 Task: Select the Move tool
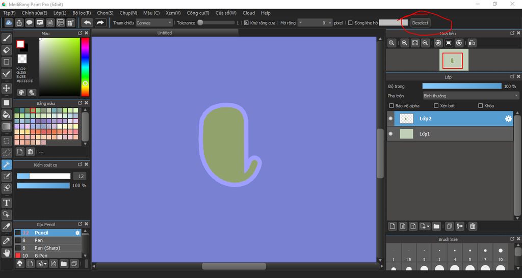tap(6, 88)
